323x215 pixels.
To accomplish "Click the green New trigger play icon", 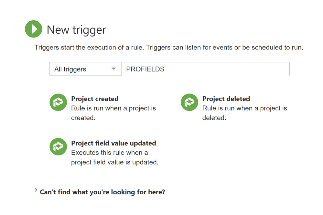I will 34,29.
